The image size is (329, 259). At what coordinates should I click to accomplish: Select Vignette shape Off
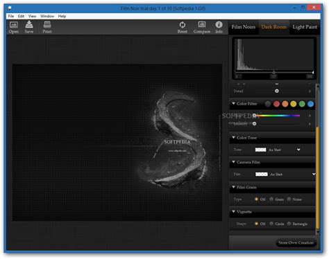pyautogui.click(x=256, y=224)
